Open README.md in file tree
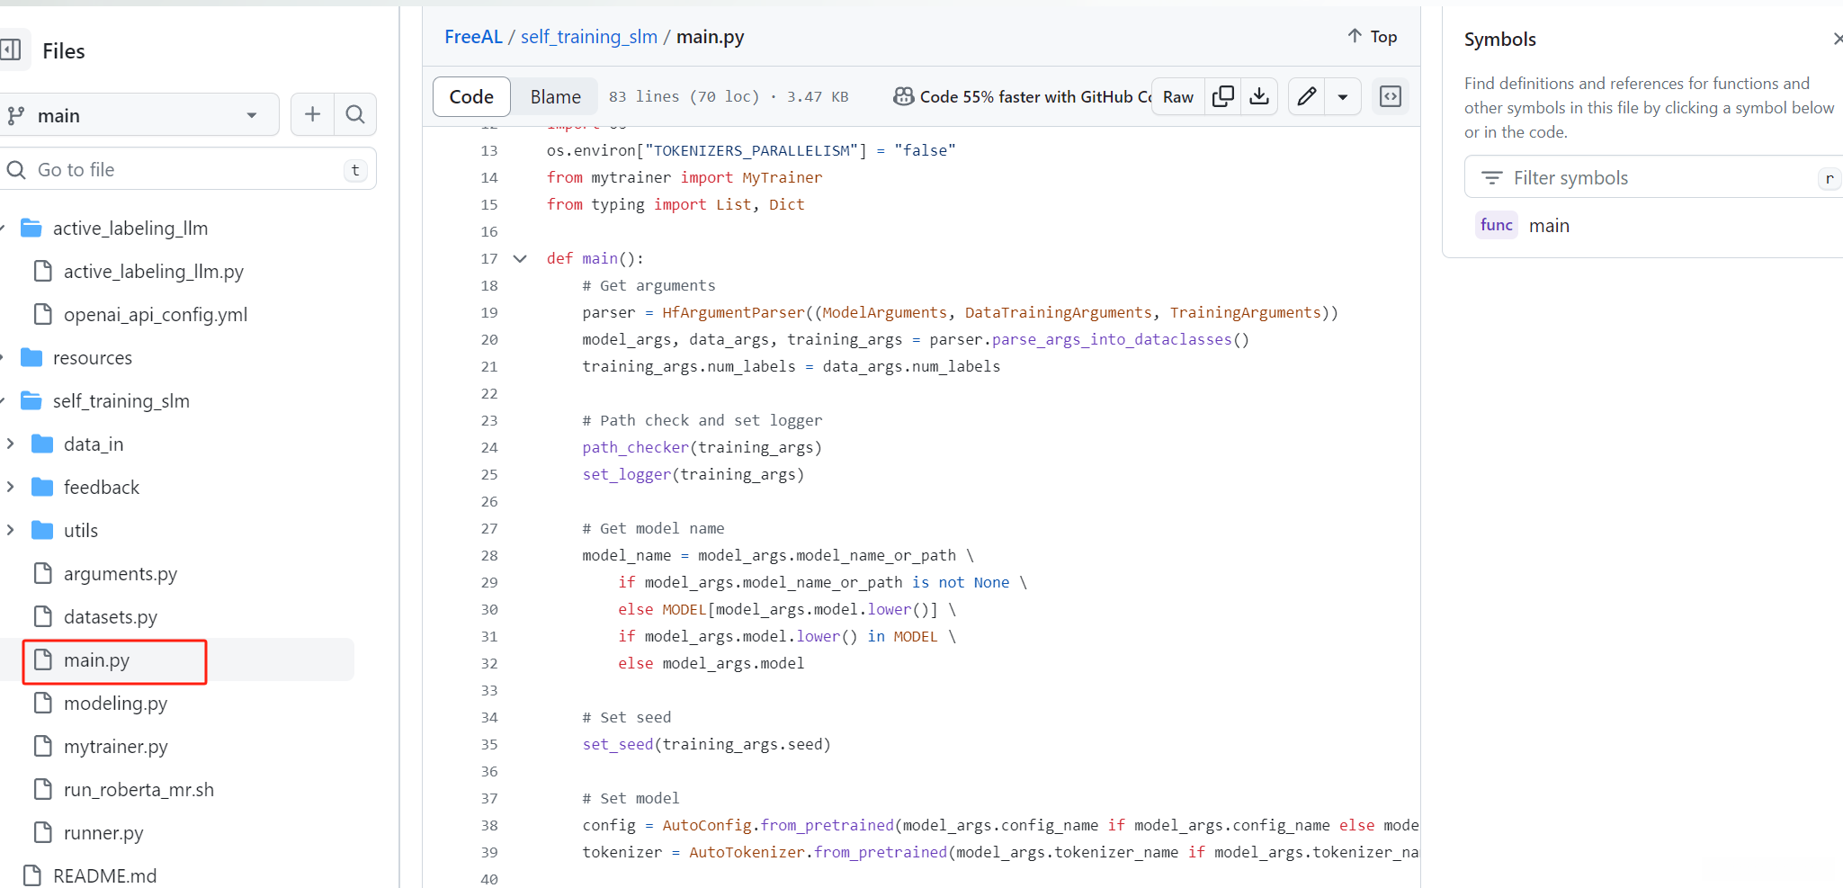 pyautogui.click(x=104, y=875)
